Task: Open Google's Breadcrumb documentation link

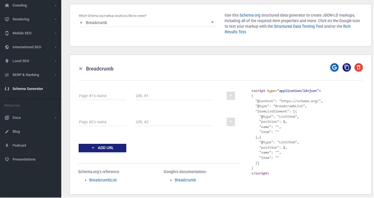Action: pos(185,180)
